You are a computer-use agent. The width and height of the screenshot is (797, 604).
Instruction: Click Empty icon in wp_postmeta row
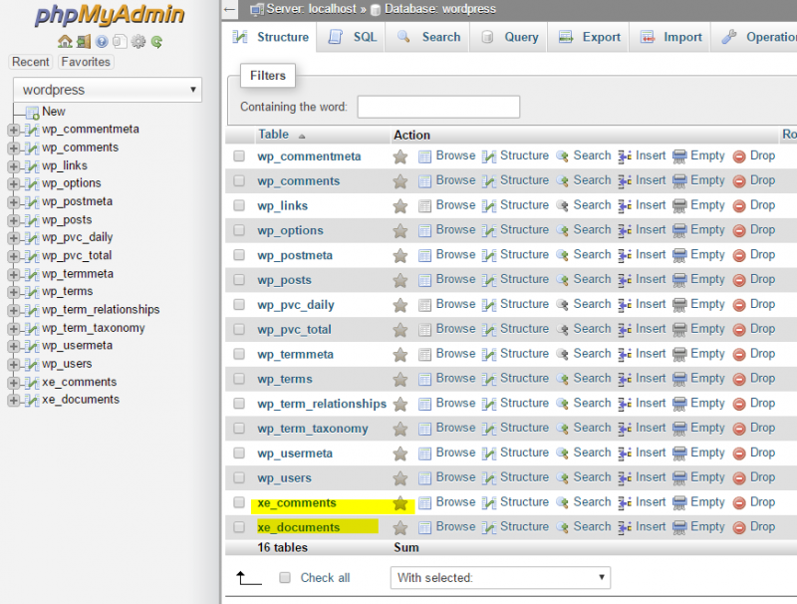pos(679,255)
